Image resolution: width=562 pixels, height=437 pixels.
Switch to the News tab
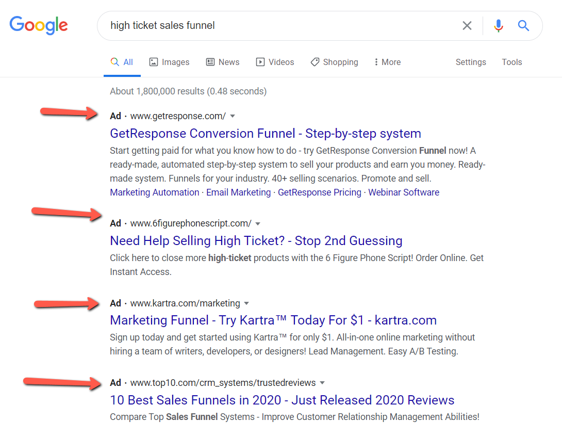coord(223,62)
